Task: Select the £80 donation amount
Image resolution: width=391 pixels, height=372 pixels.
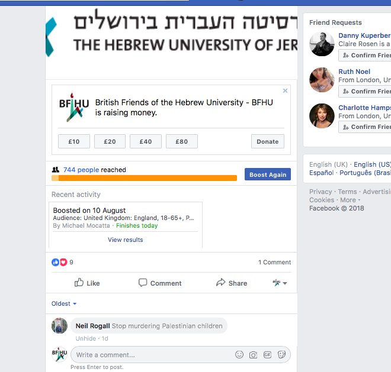Action: pos(181,141)
